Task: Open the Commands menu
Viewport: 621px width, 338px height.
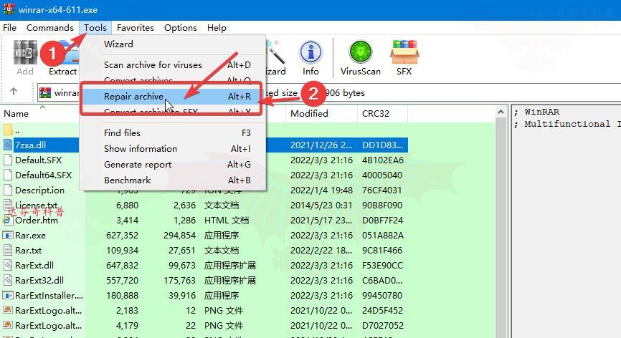Action: point(50,28)
